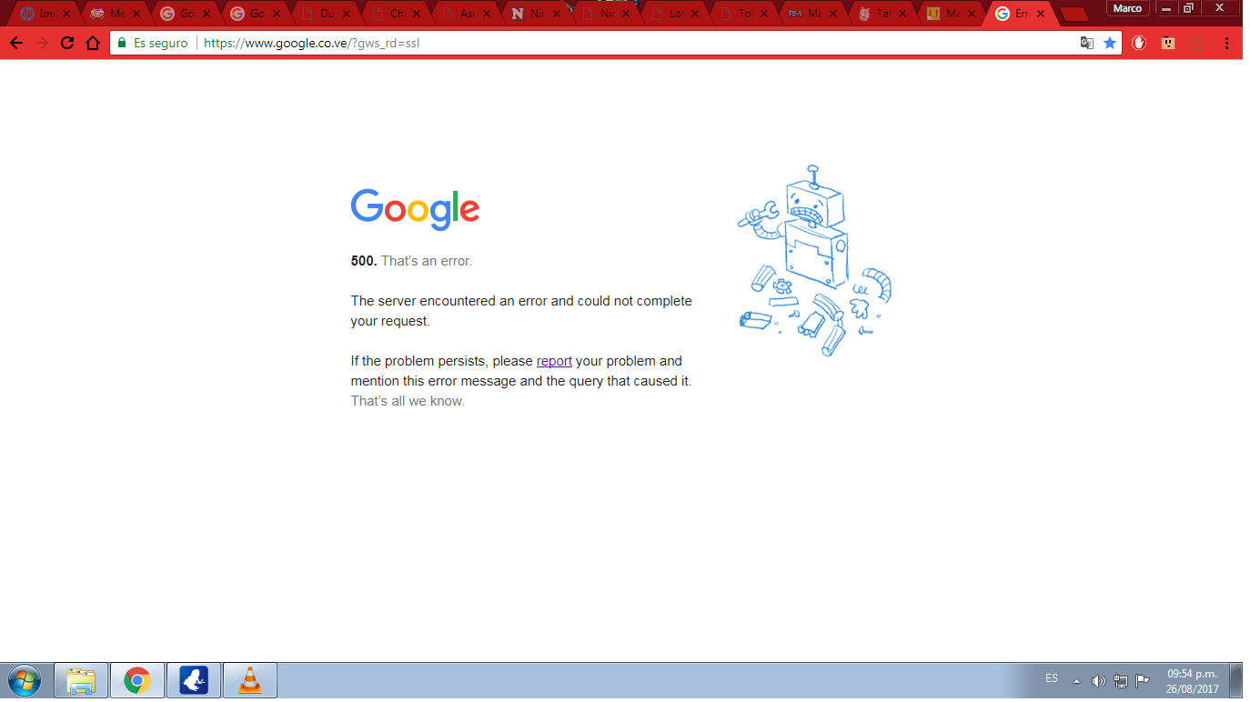Open the blue bird app on taskbar
The width and height of the screenshot is (1250, 702).
(194, 680)
